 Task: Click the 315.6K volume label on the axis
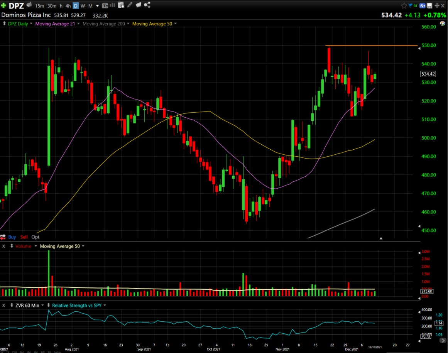tap(427, 291)
